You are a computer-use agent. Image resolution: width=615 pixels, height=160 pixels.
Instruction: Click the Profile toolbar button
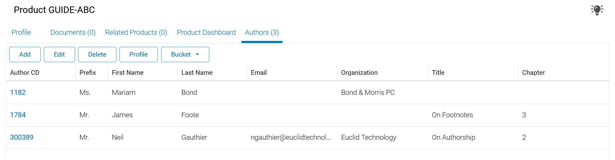pyautogui.click(x=139, y=54)
